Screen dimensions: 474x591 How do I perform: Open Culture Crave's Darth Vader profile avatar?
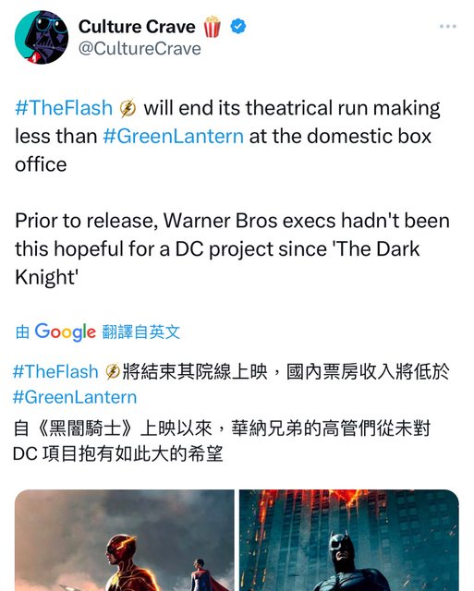tap(42, 37)
